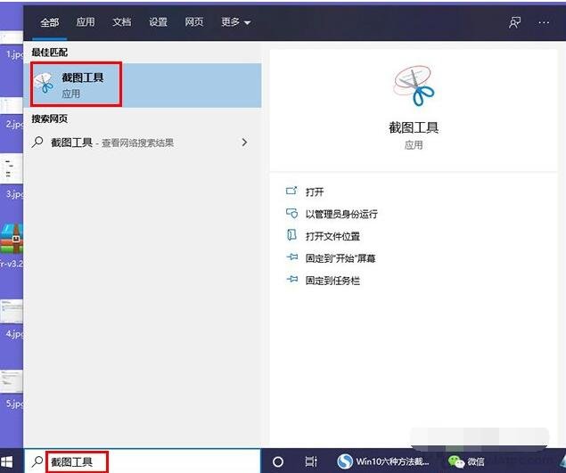
Task: Click the scissors icon in best match
Action: point(44,84)
